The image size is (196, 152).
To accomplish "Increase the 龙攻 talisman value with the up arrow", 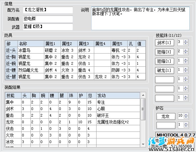I will pos(186,115).
